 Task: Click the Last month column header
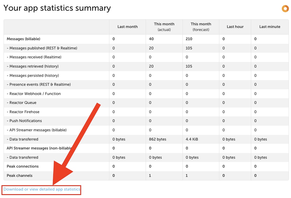pos(128,27)
